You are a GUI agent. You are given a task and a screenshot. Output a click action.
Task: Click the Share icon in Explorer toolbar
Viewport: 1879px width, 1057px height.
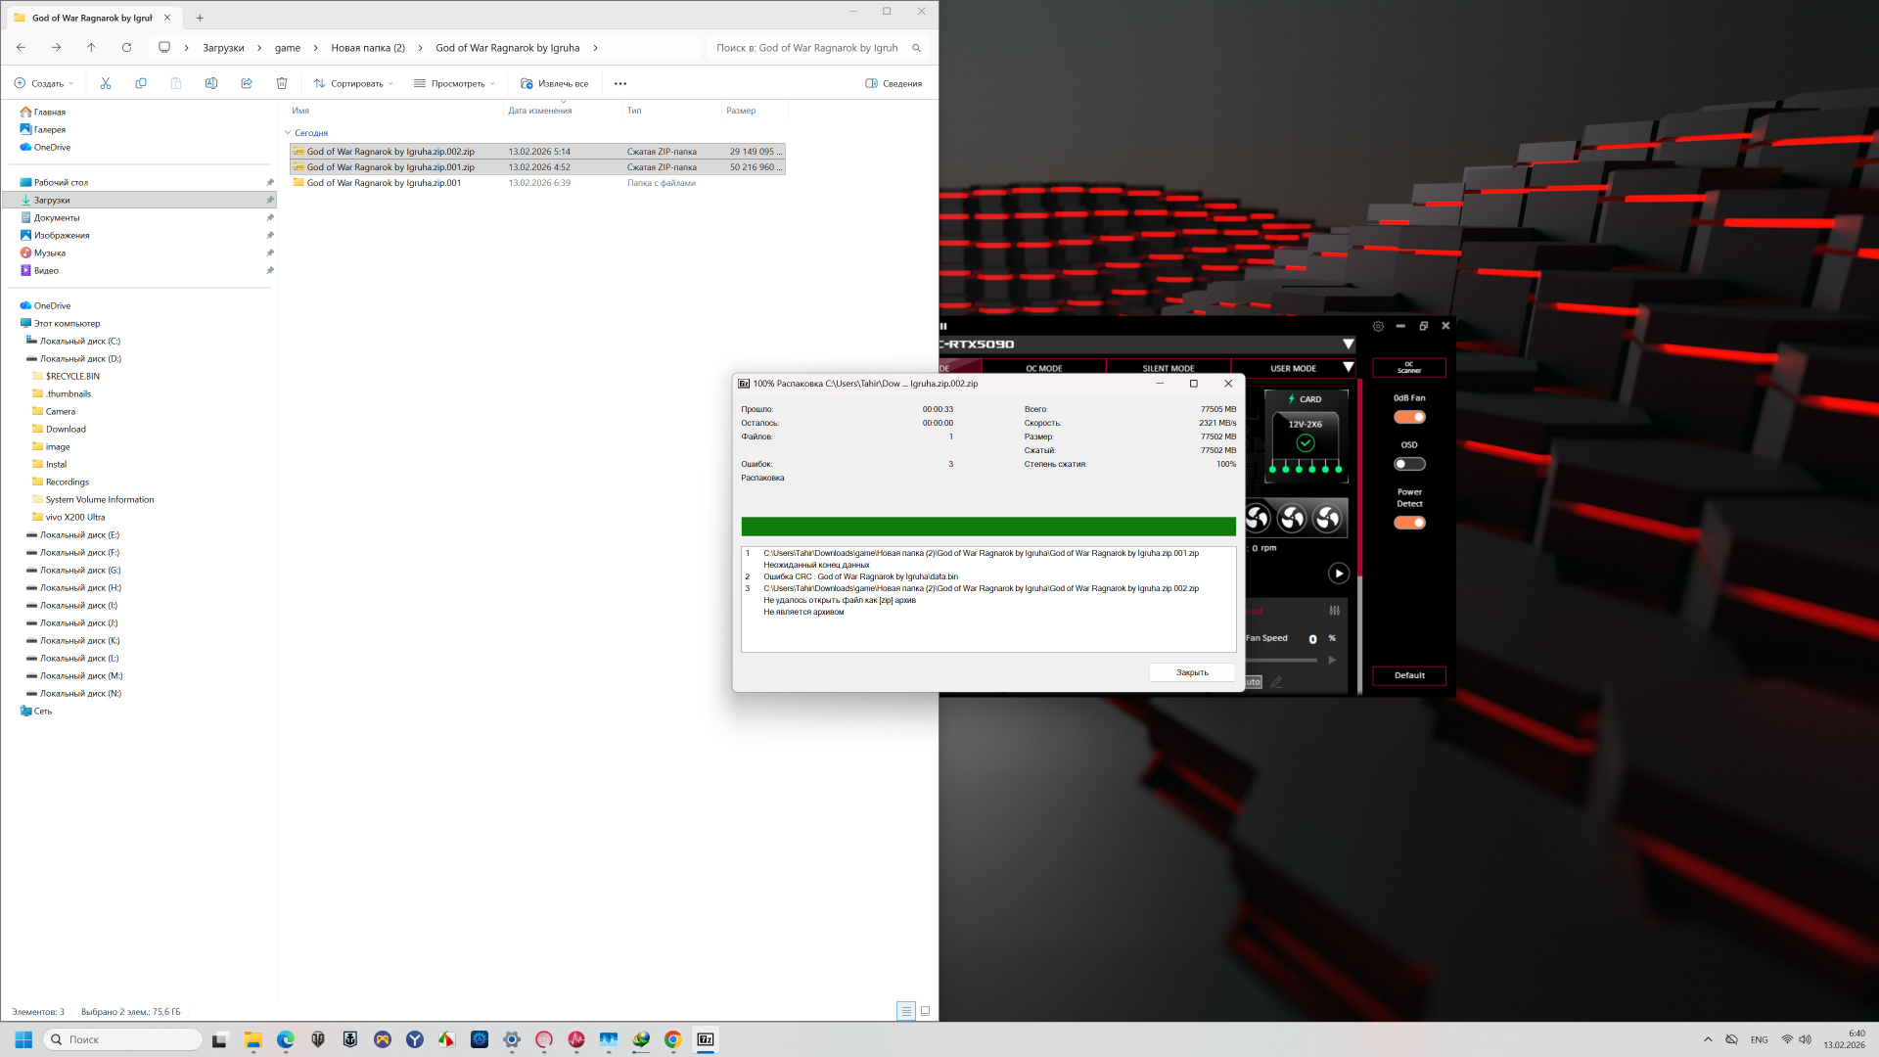pos(247,83)
